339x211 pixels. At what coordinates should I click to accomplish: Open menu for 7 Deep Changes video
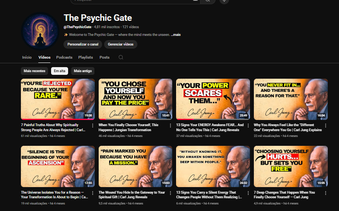click(x=325, y=193)
